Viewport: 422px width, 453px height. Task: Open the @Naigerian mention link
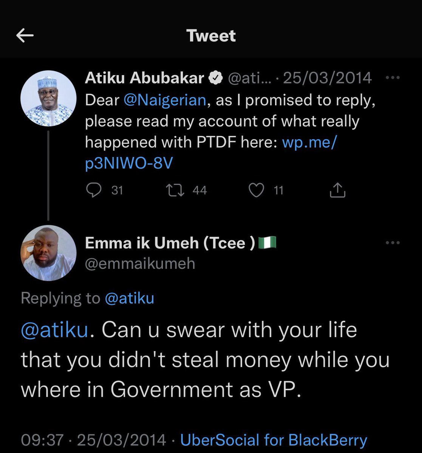coord(165,100)
